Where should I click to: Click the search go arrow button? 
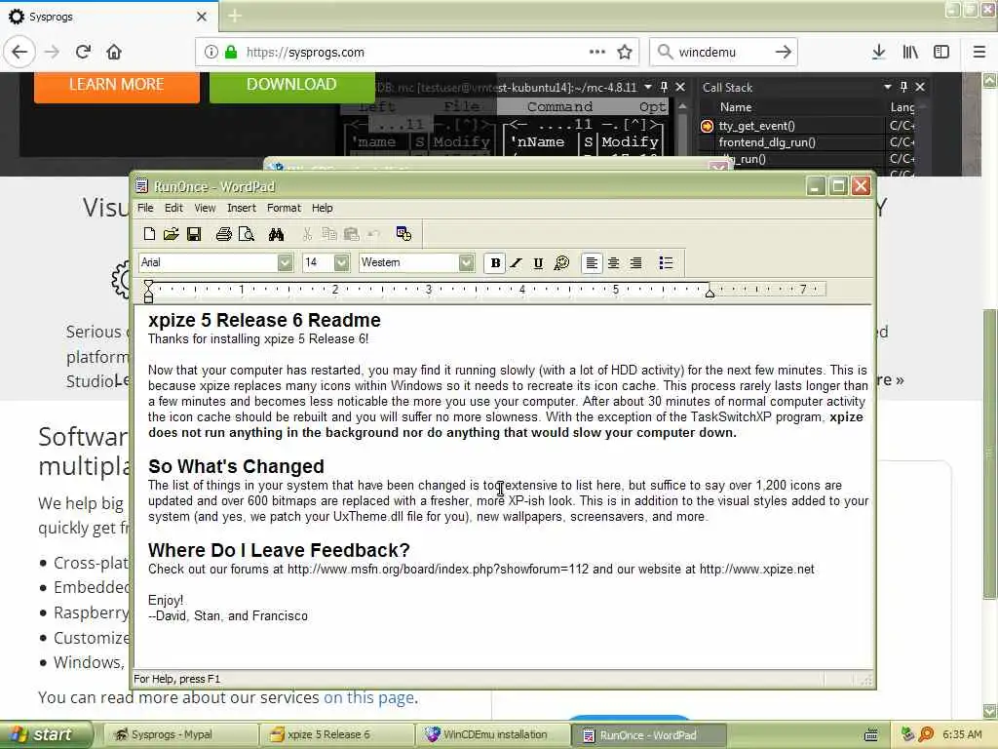click(x=784, y=52)
